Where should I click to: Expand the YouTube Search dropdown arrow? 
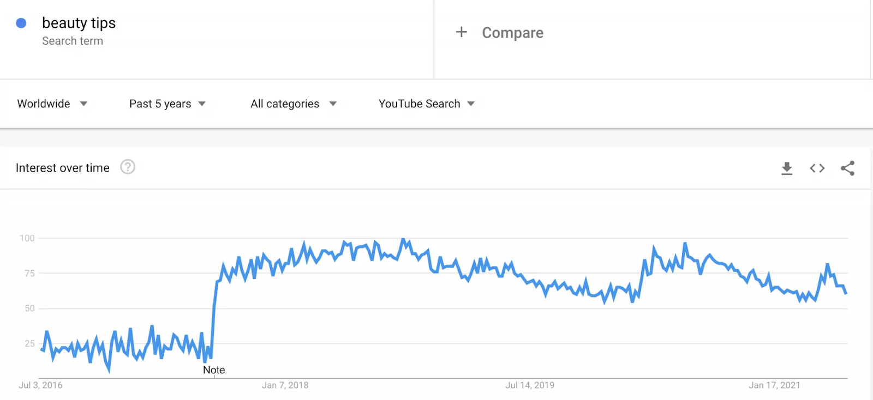pyautogui.click(x=471, y=104)
